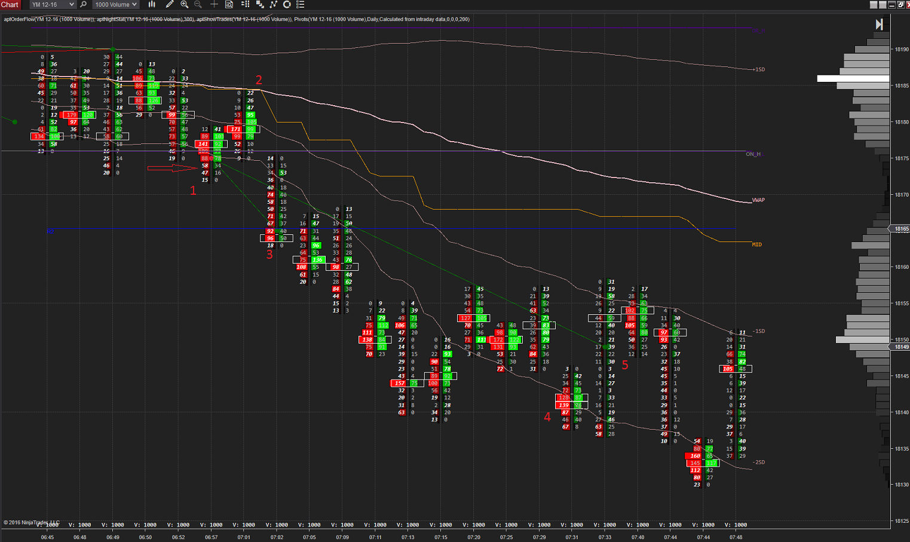Click the 07:25 time axis label

tap(507, 537)
